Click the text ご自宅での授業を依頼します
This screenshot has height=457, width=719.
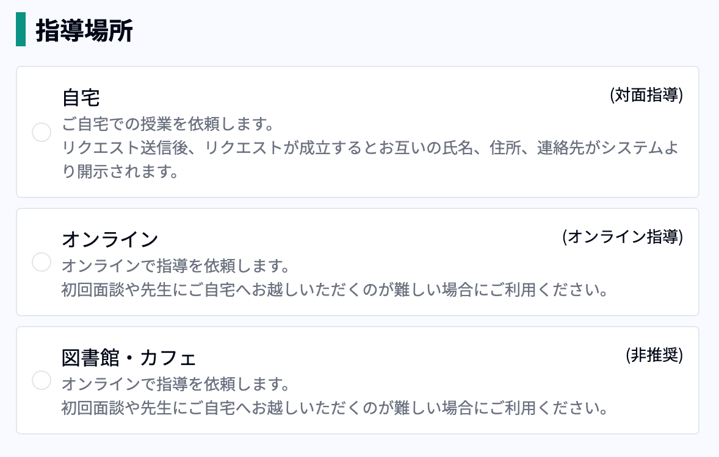click(167, 126)
